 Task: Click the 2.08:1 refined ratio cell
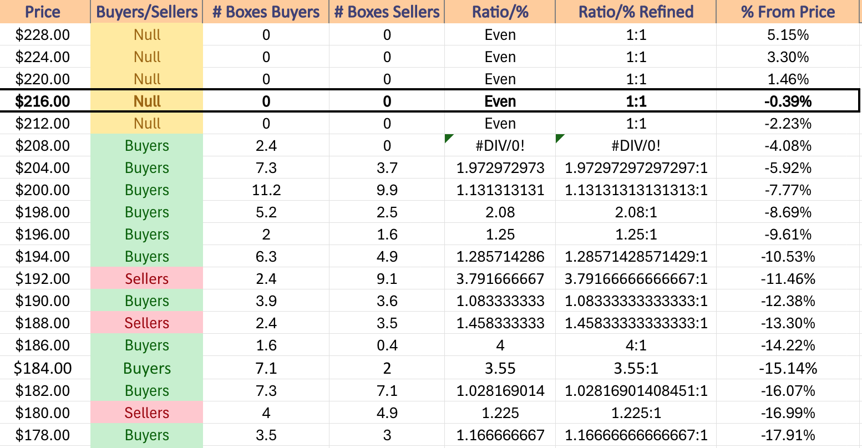pyautogui.click(x=636, y=212)
